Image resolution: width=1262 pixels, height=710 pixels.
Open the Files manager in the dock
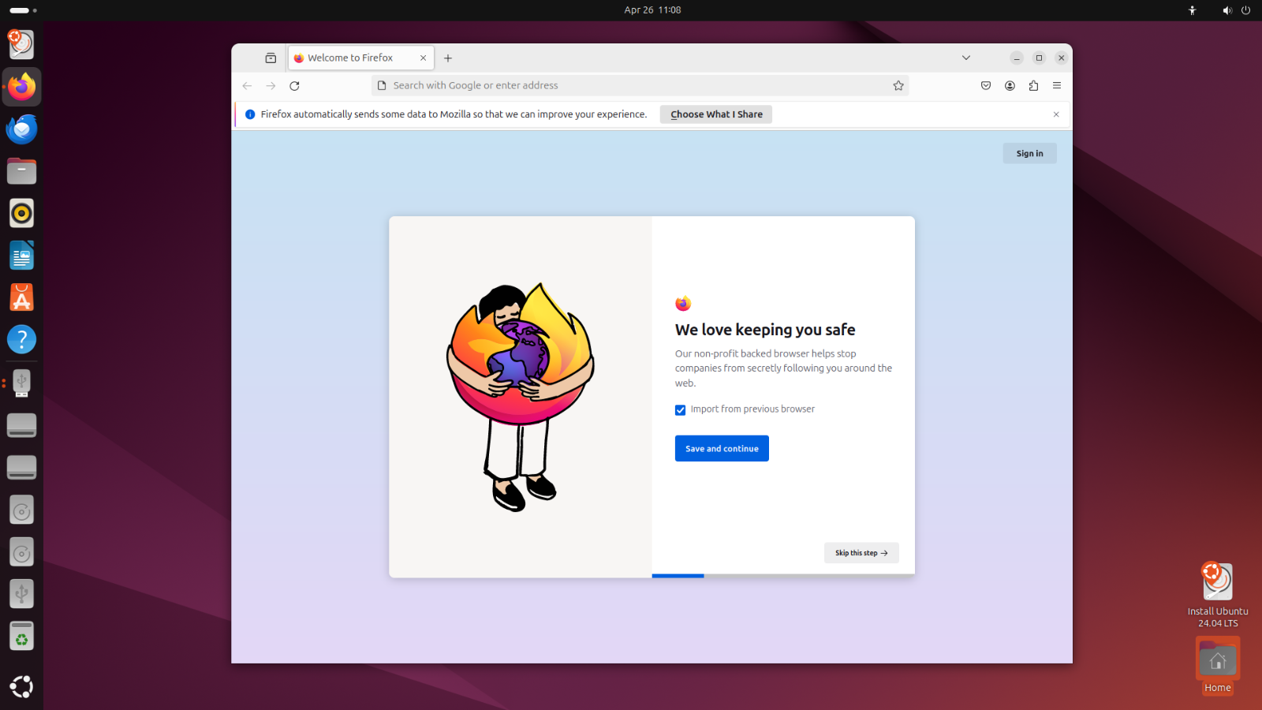(x=22, y=171)
